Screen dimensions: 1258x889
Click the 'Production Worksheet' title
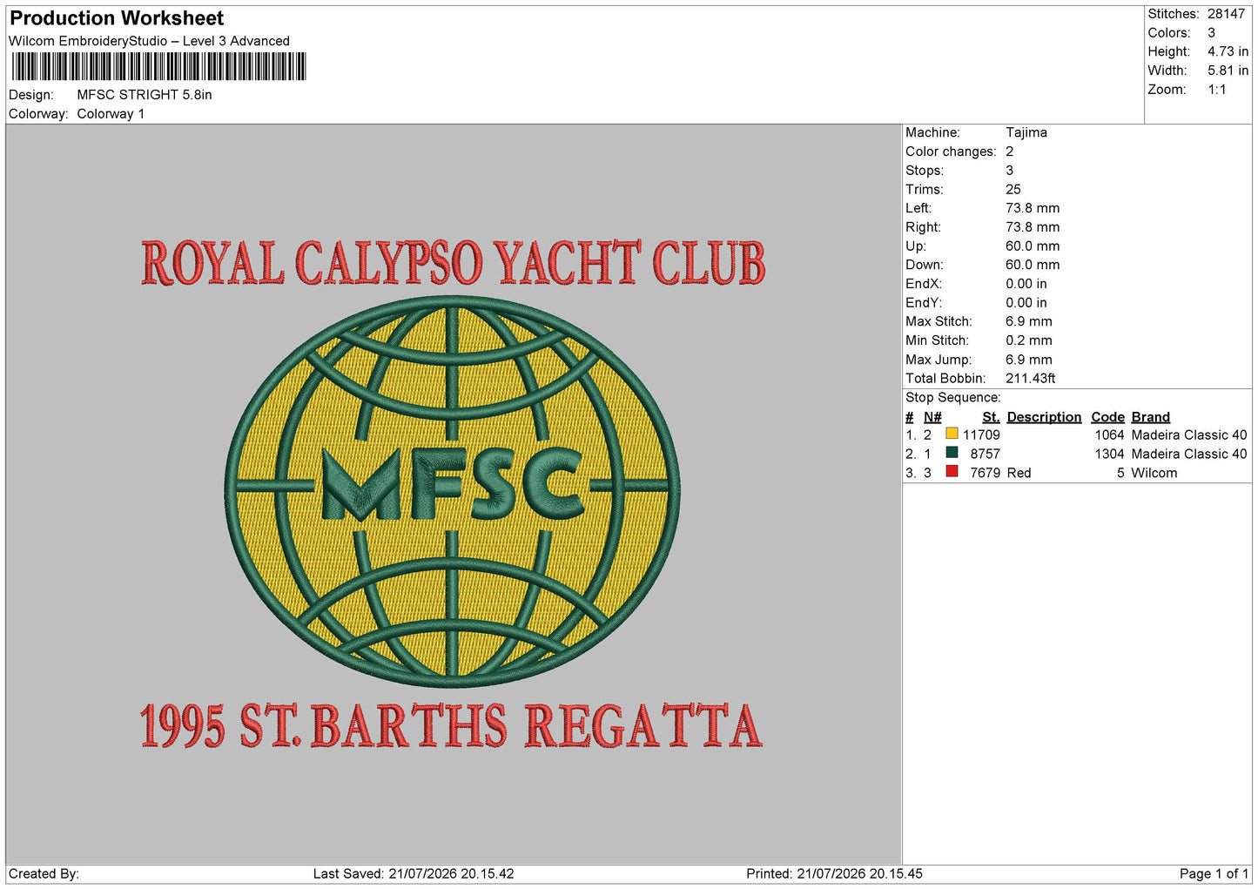(x=117, y=18)
